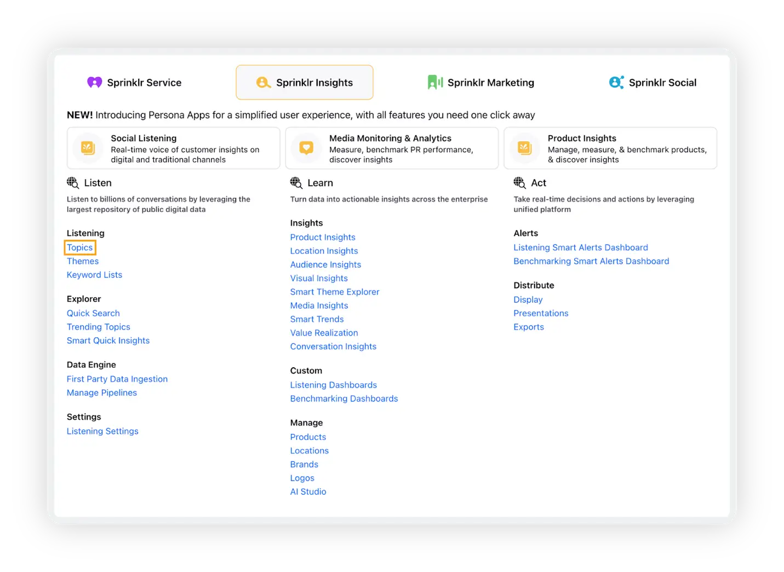Open AI Studio

[x=308, y=492]
